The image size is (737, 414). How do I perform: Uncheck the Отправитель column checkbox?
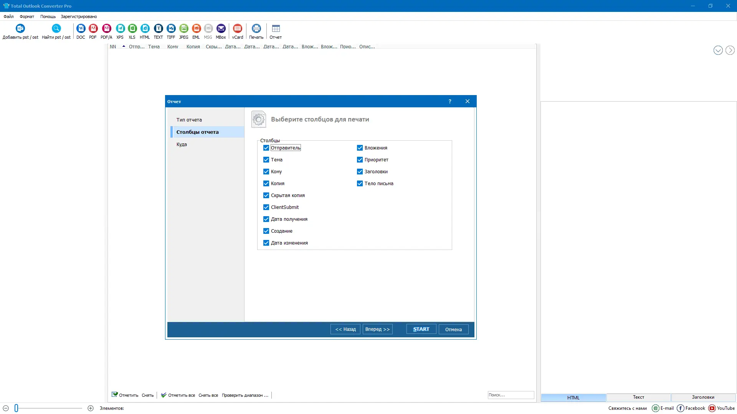[x=266, y=148]
